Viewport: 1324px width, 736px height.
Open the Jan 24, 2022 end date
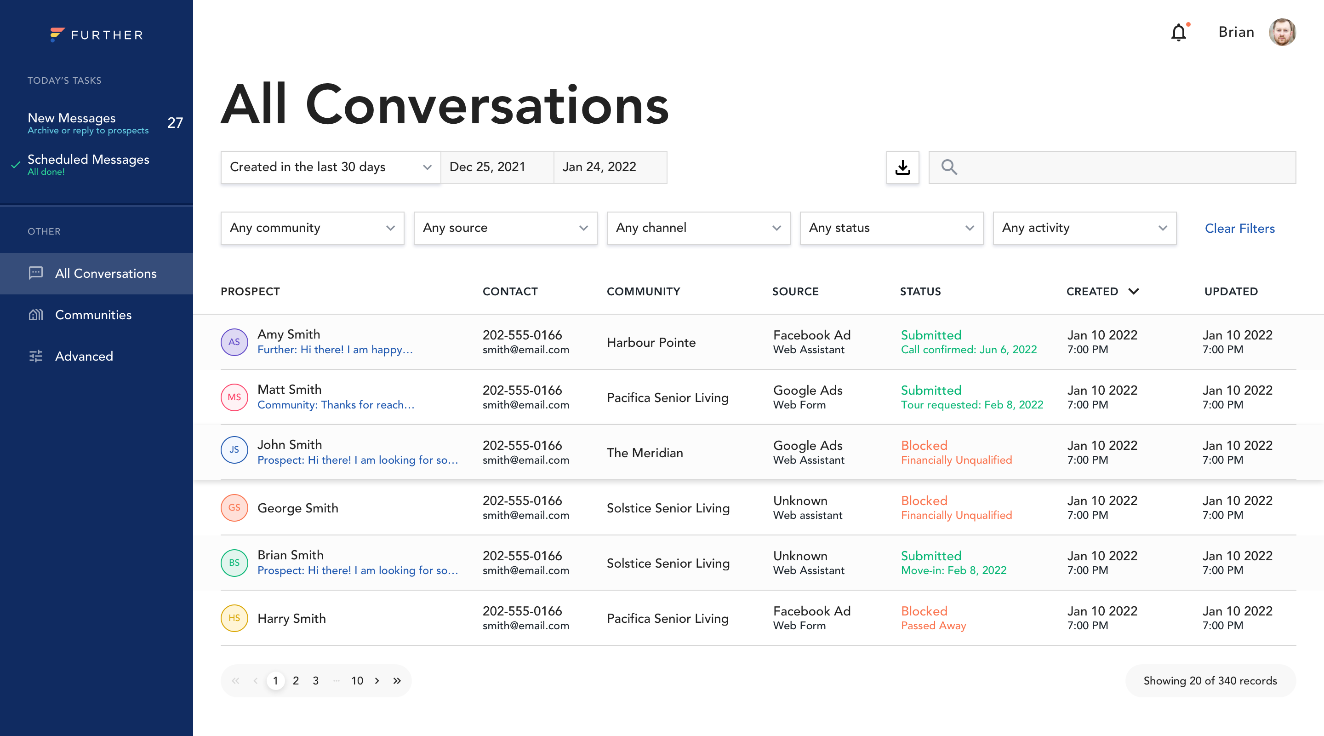610,167
